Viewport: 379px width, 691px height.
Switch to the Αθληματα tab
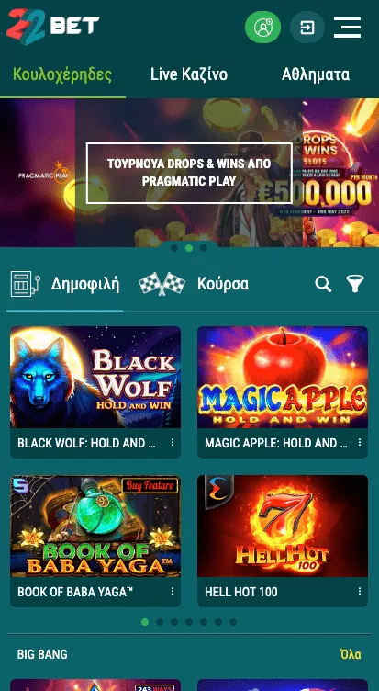click(x=316, y=74)
